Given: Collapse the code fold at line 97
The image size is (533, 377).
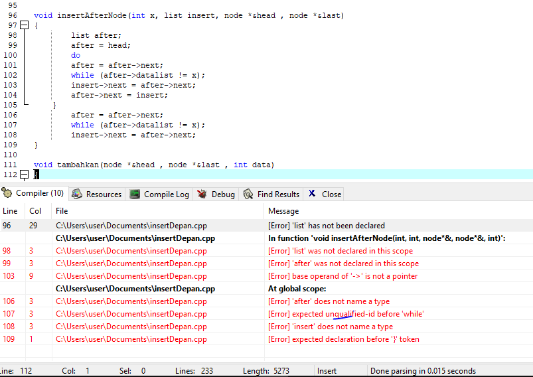Looking at the screenshot, I should [25, 25].
